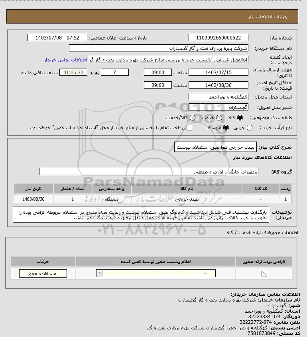Select the کالا radio button
The width and height of the screenshot is (307, 337).
(x=240, y=118)
